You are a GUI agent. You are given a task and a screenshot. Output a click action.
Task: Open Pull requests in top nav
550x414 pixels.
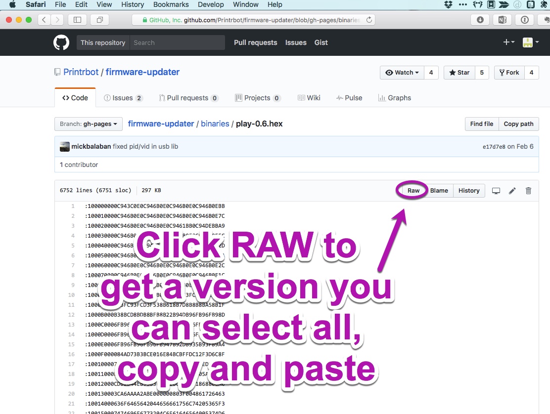[x=255, y=42]
